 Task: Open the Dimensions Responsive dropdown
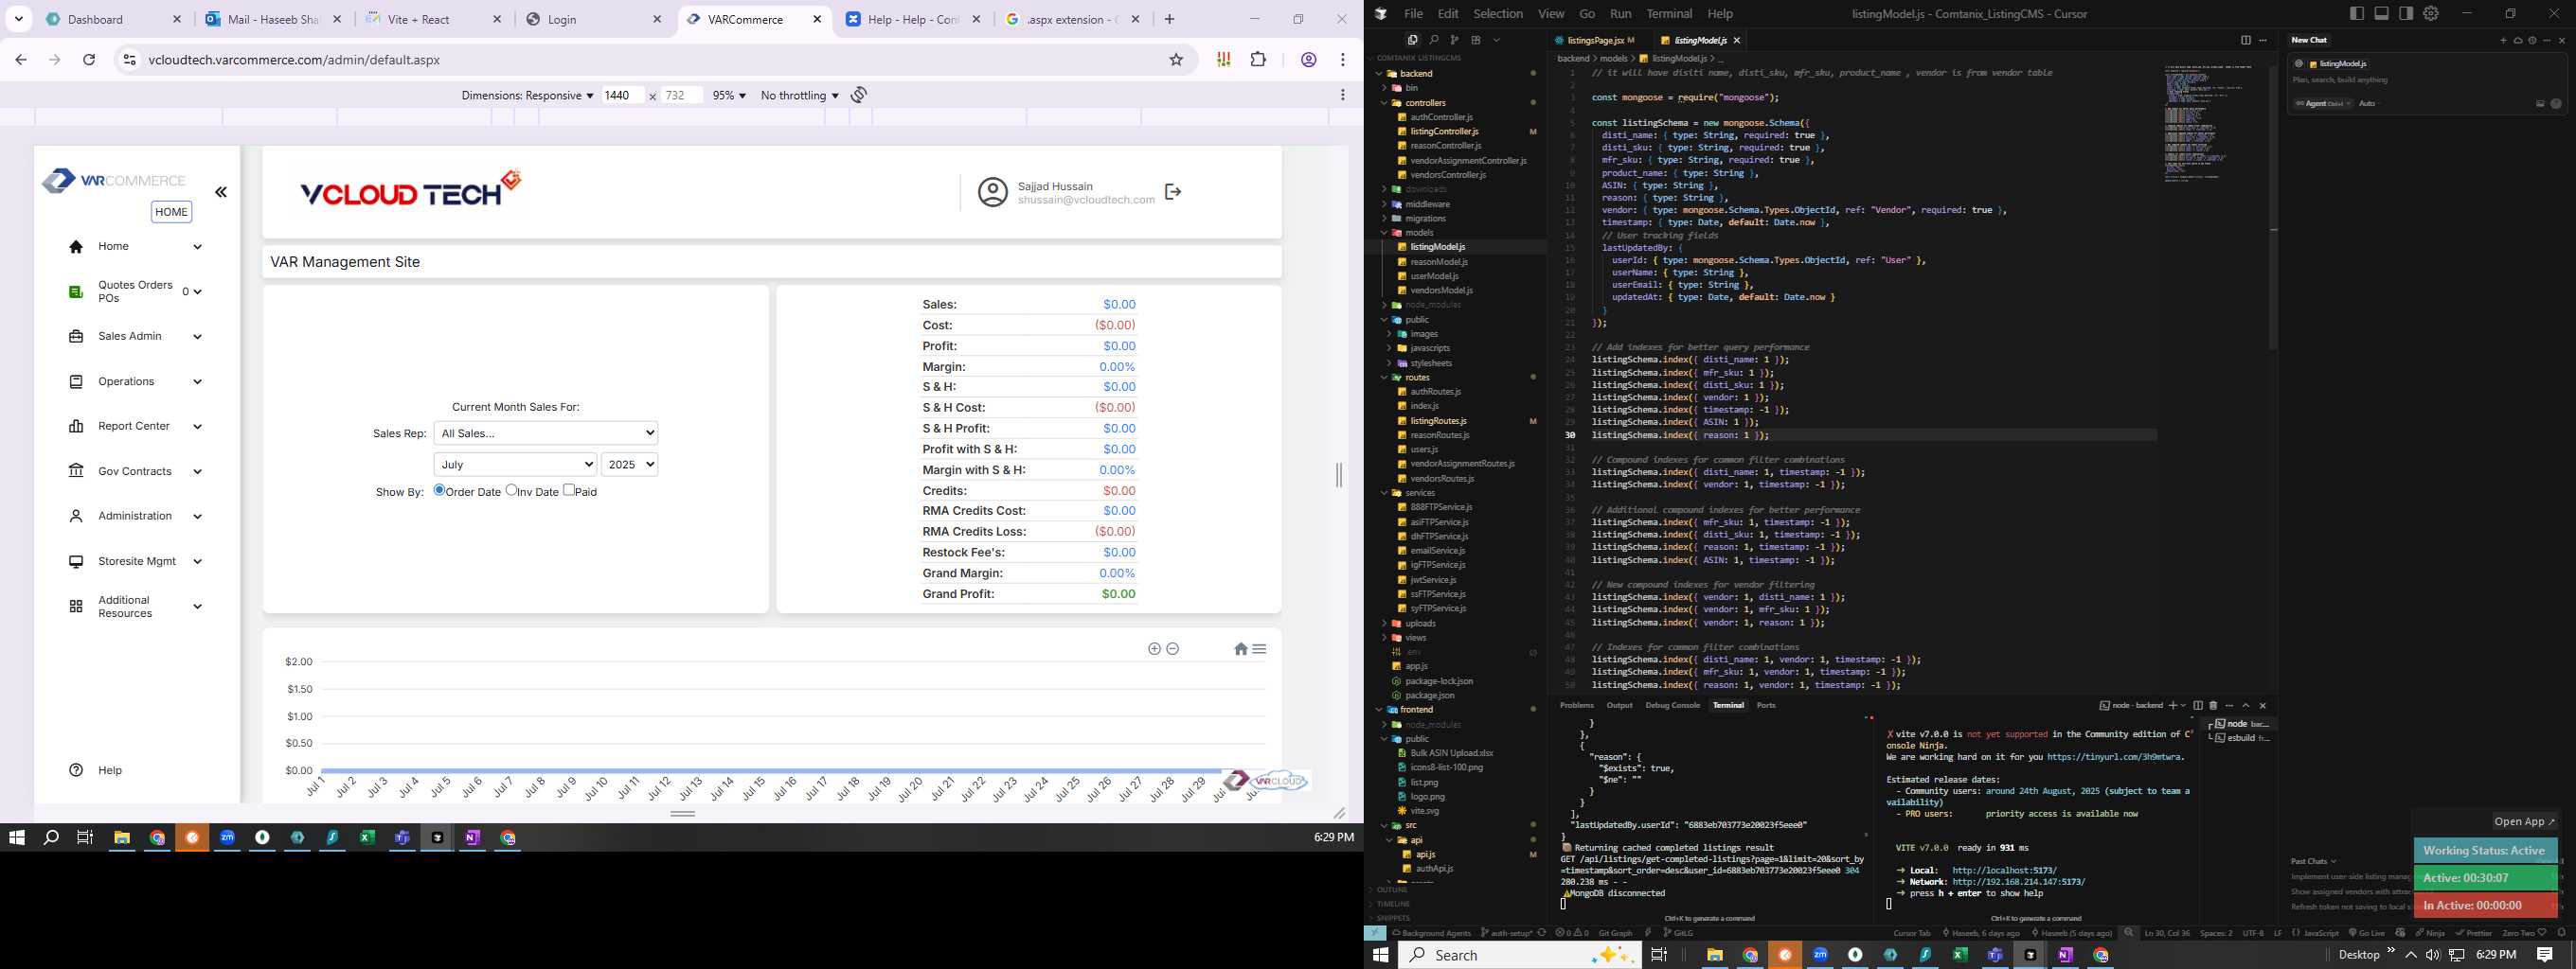(x=527, y=95)
